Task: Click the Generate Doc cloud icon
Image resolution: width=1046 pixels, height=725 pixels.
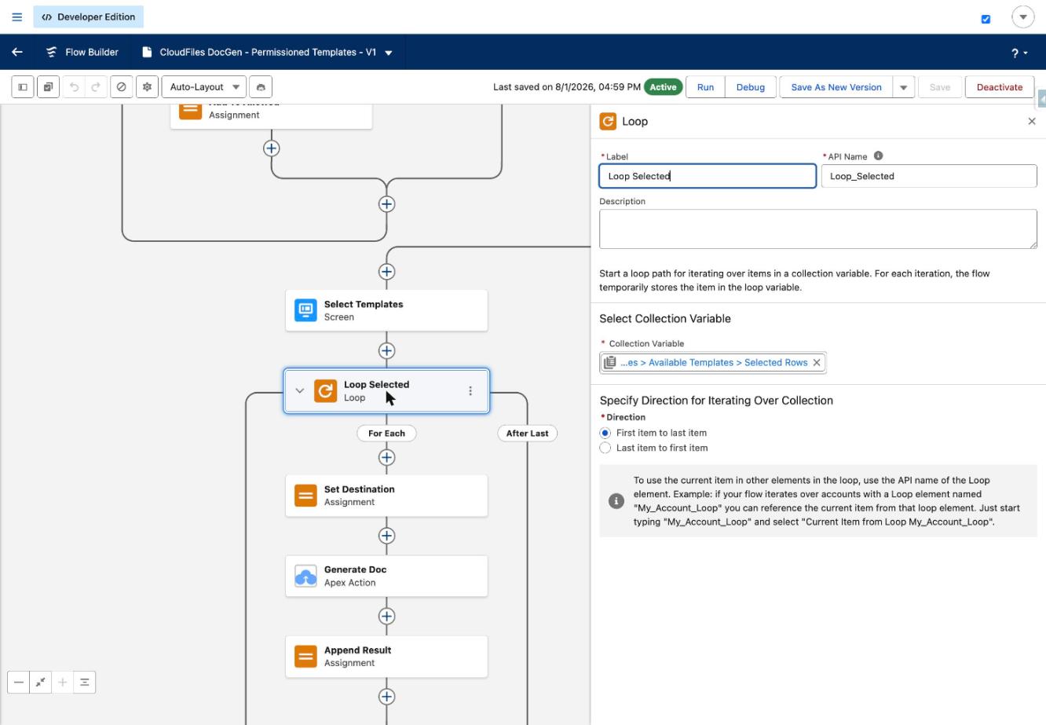Action: (305, 576)
